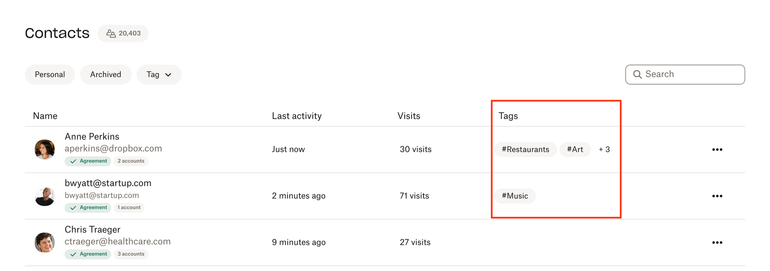Open more options for bwyatt@startup.com row
This screenshot has height=271, width=770.
point(717,196)
